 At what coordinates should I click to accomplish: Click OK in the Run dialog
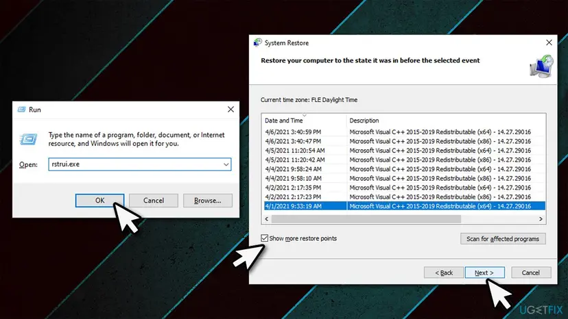click(x=99, y=201)
